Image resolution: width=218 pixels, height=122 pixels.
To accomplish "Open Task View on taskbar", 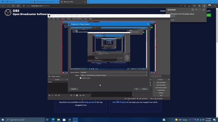I will 47,120.
